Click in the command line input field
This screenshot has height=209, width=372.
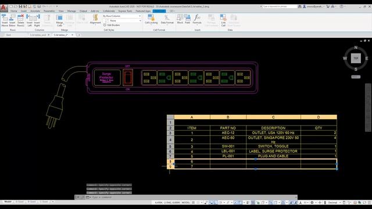pos(194,197)
